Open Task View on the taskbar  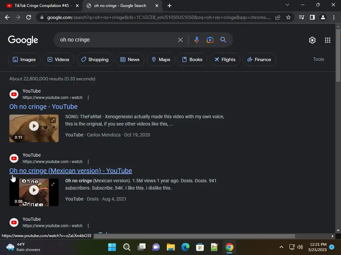[141, 247]
